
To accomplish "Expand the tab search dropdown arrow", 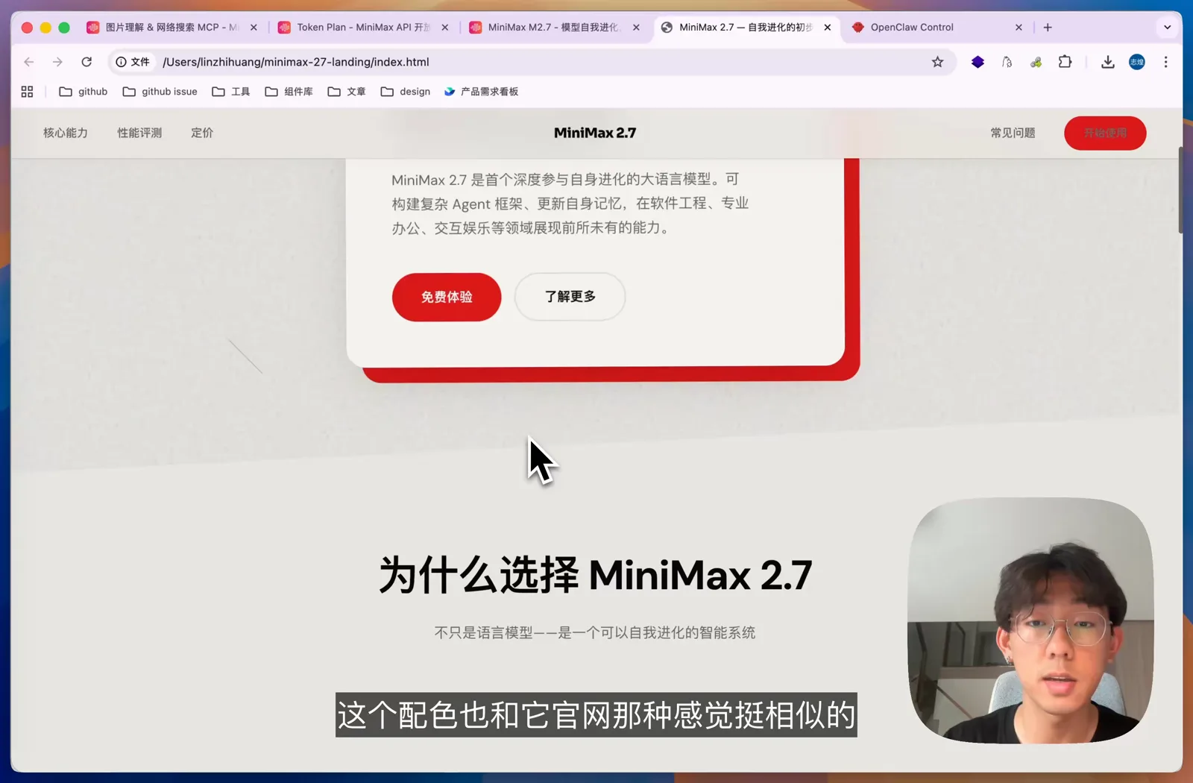I will click(1167, 28).
